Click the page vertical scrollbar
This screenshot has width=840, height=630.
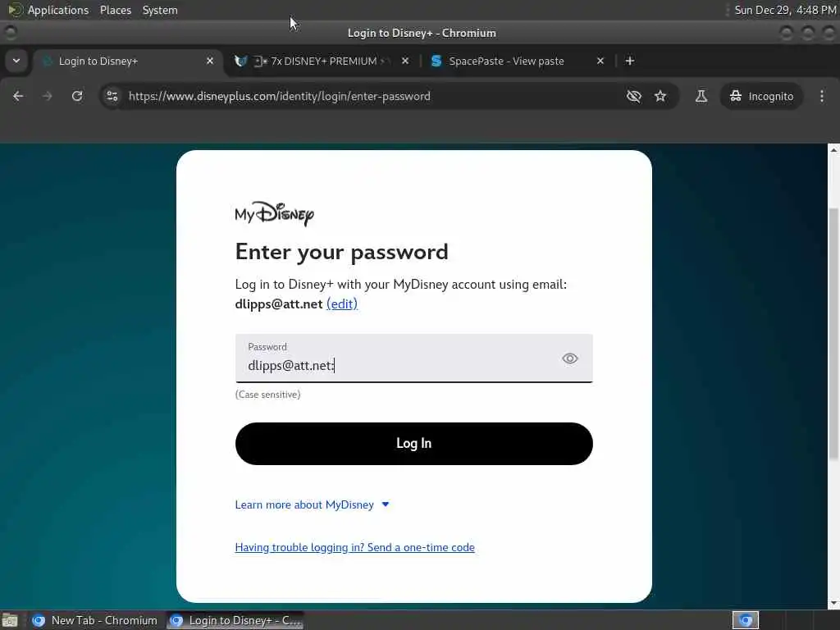(x=833, y=333)
